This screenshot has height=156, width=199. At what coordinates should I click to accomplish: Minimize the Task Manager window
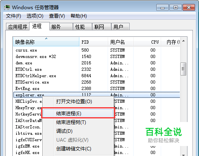coord(162,7)
